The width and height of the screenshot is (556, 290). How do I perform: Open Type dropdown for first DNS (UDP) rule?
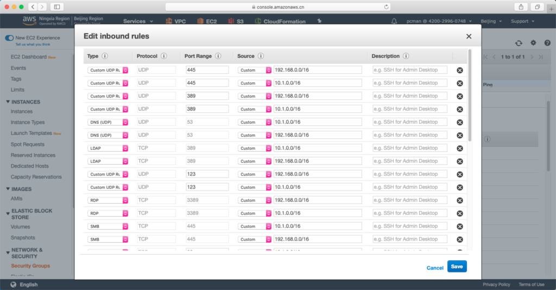pos(108,122)
